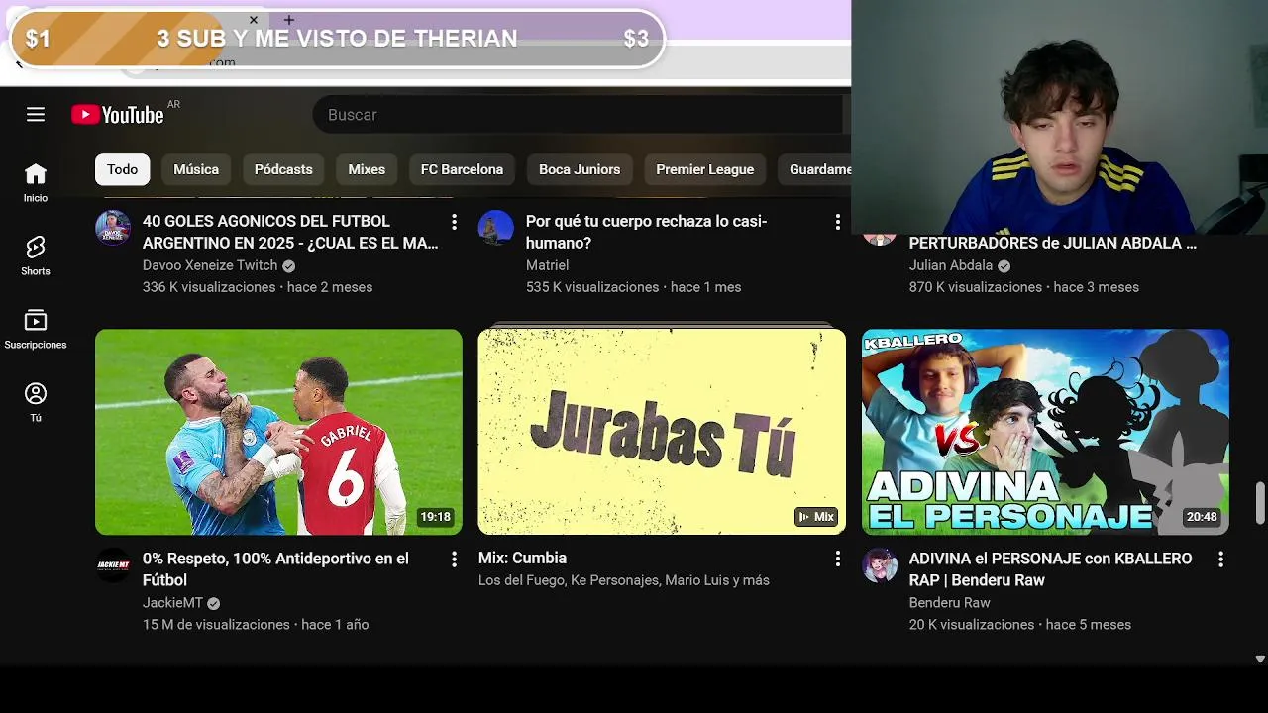Open the Tú profile section
The width and height of the screenshot is (1268, 713).
tap(36, 403)
